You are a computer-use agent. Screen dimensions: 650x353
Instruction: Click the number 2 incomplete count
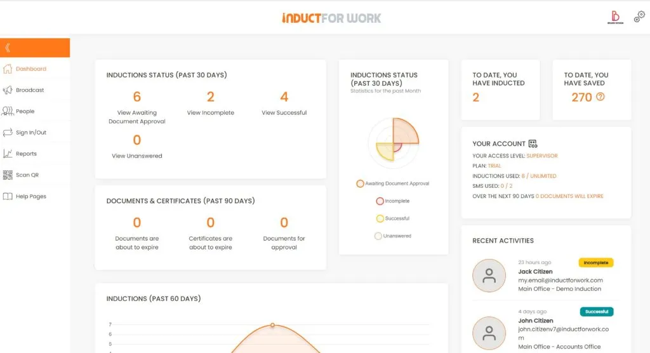coord(211,97)
